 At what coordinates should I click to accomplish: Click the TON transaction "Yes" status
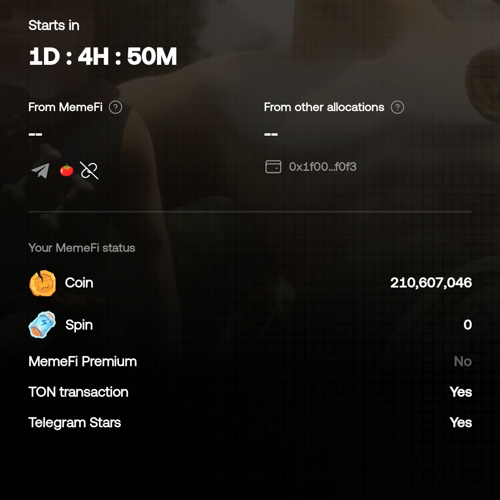[461, 392]
